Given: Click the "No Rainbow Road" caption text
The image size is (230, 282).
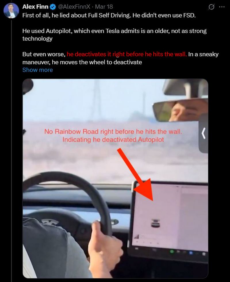Looking at the screenshot, I should (x=113, y=136).
